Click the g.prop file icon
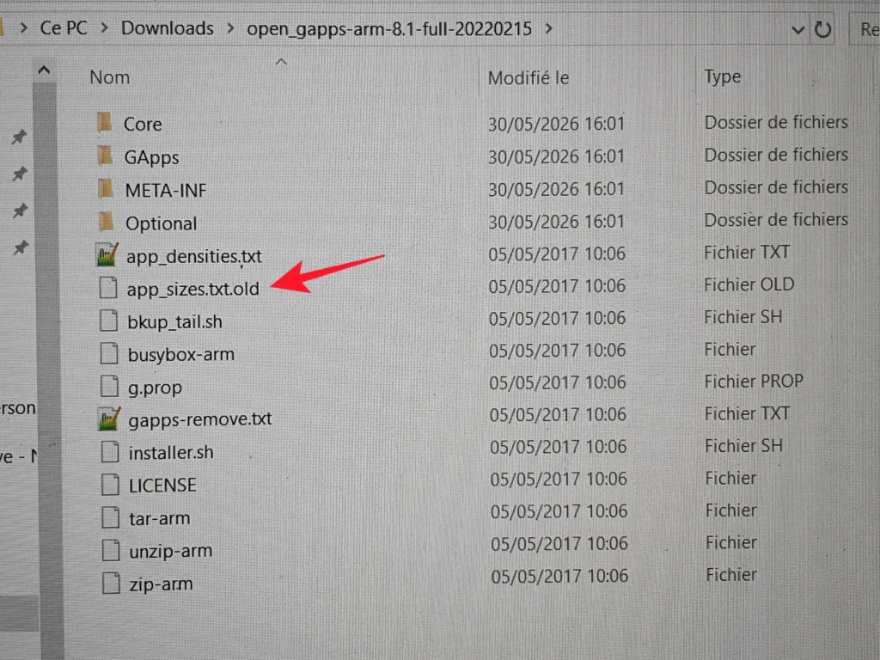Viewport: 880px width, 660px height. 109,386
